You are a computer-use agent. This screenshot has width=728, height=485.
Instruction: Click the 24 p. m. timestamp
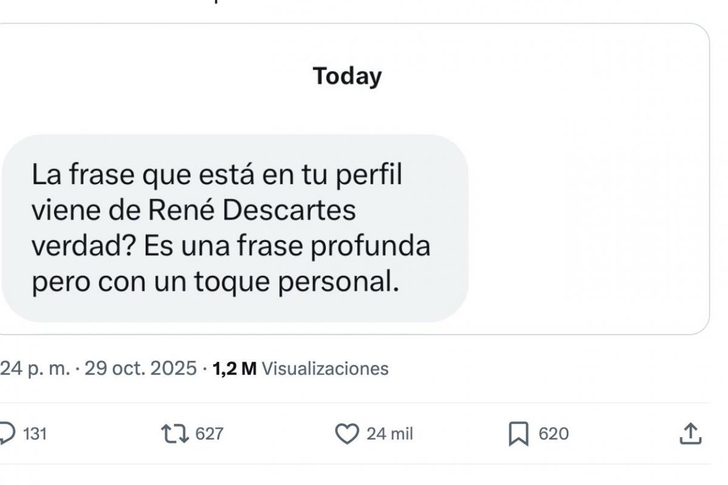[35, 368]
